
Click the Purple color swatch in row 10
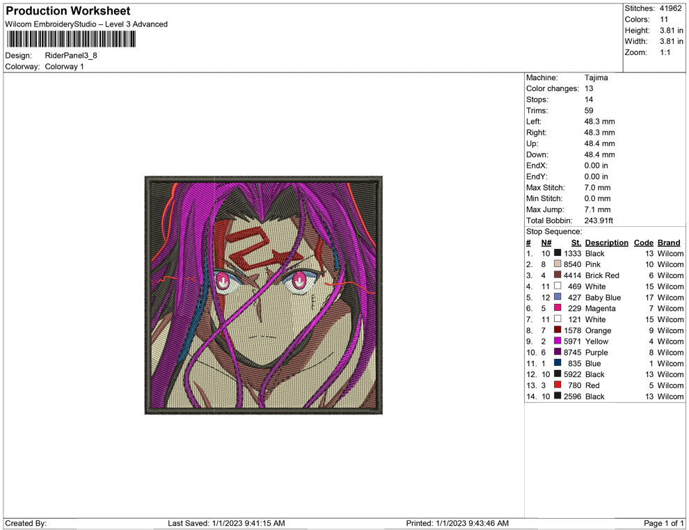(x=557, y=352)
